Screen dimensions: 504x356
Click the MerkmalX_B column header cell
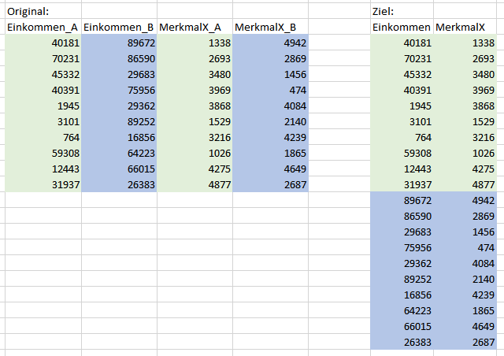point(270,27)
